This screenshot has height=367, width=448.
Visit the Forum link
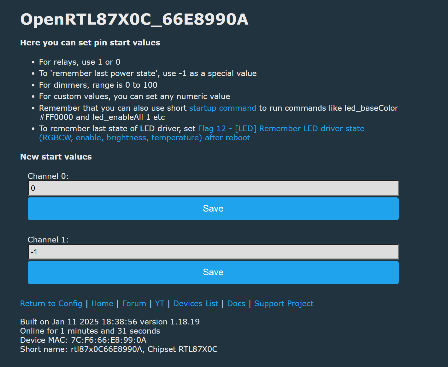pyautogui.click(x=134, y=304)
